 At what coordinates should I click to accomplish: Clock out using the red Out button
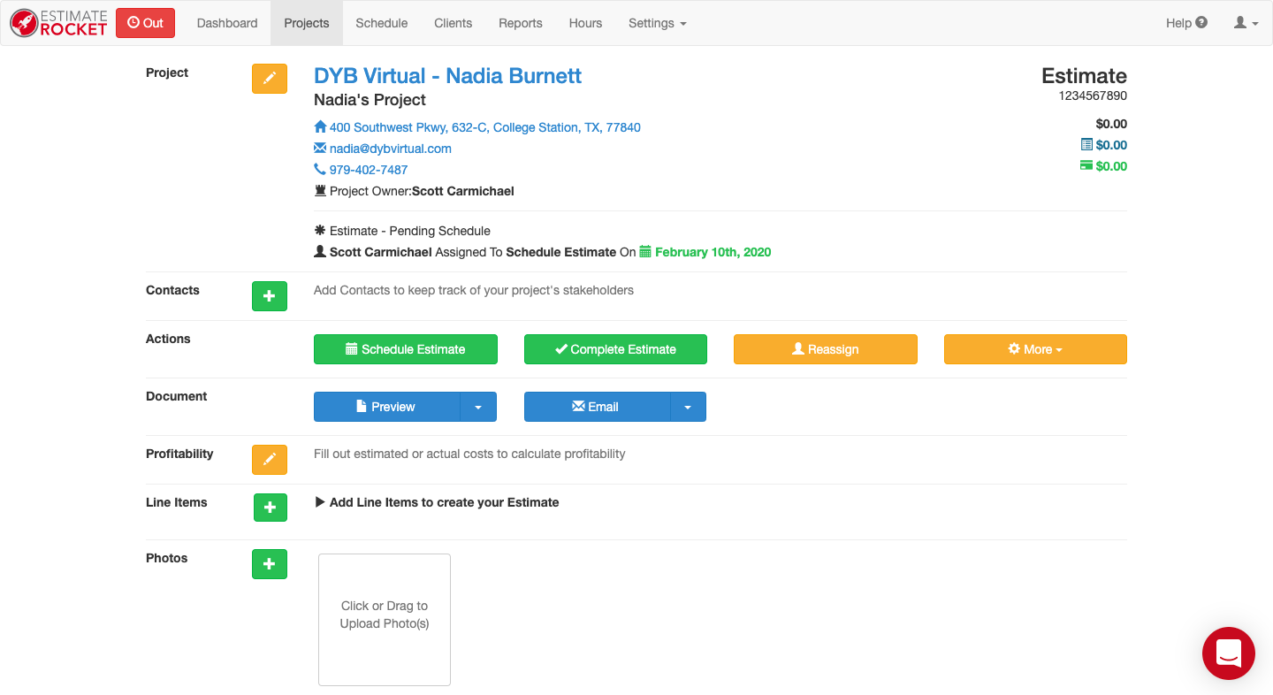coord(145,23)
